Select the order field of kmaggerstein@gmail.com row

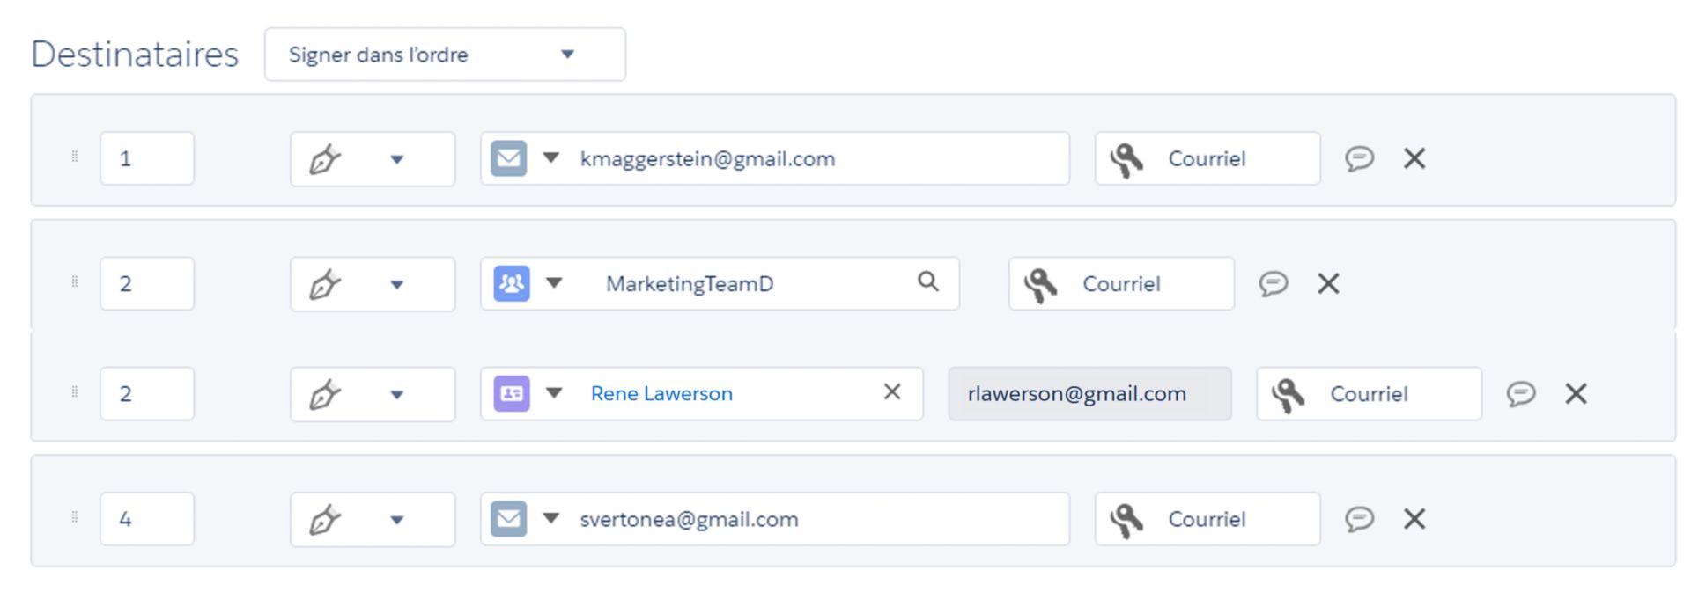pyautogui.click(x=147, y=158)
